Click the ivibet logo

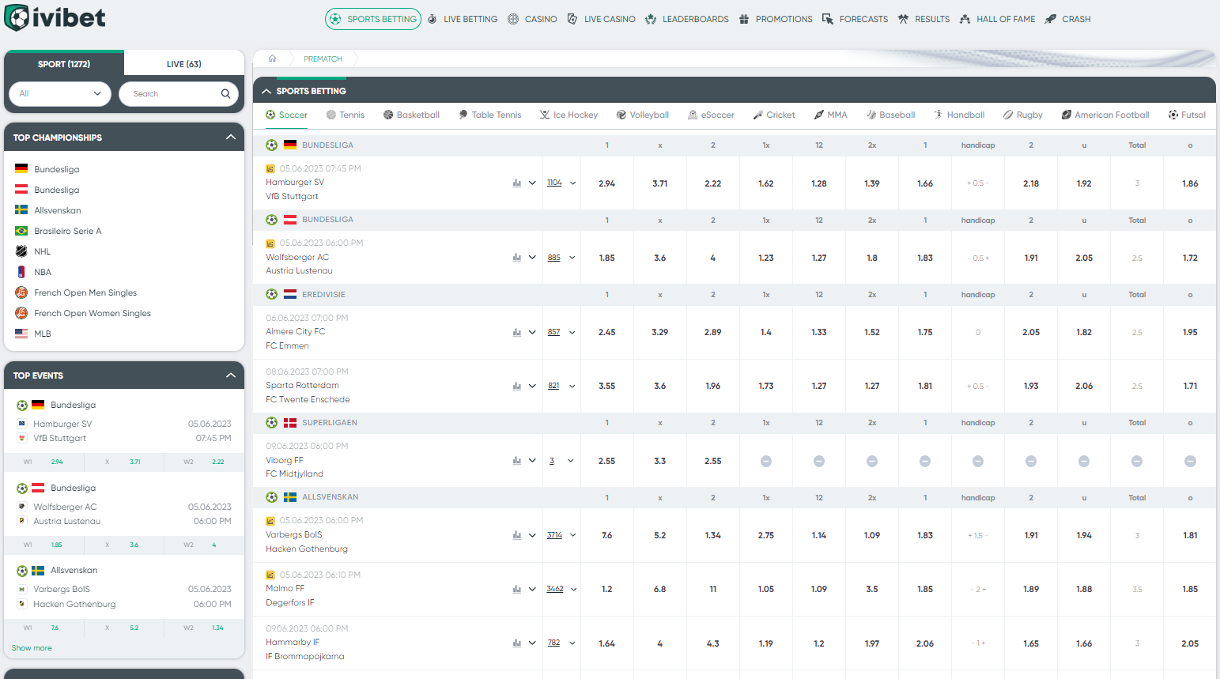[55, 17]
